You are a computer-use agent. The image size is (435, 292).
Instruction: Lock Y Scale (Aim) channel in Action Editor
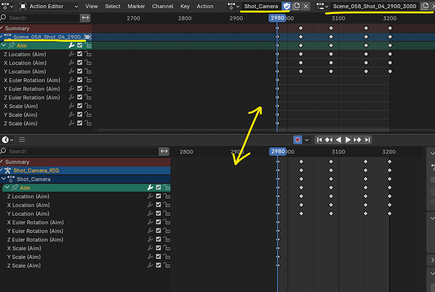tap(88, 114)
